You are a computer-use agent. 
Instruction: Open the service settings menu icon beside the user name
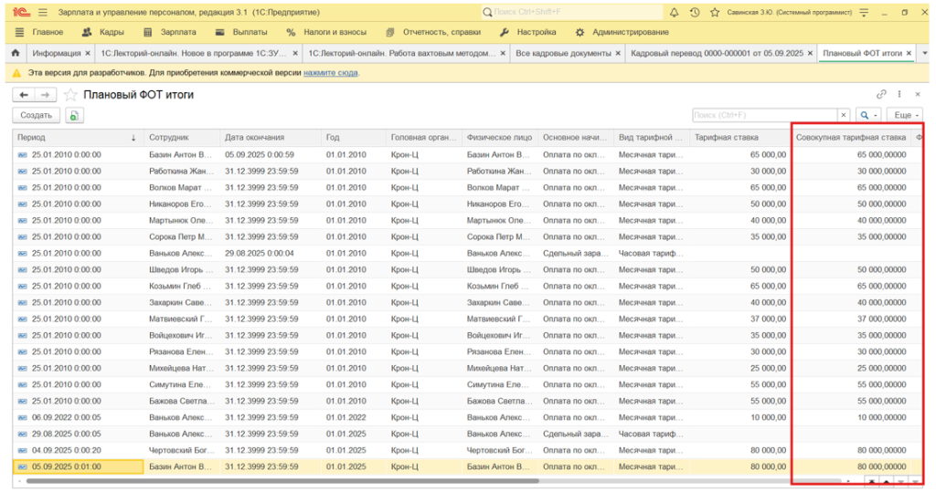864,12
